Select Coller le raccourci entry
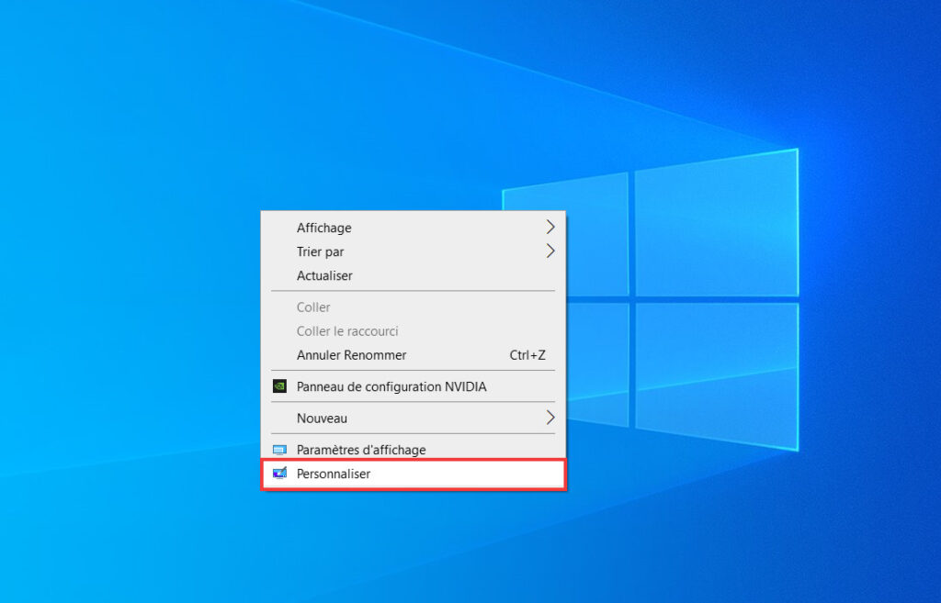941x603 pixels. 413,331
